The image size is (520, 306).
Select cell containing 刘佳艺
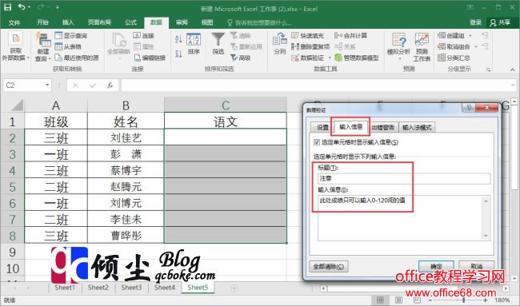[x=126, y=137]
